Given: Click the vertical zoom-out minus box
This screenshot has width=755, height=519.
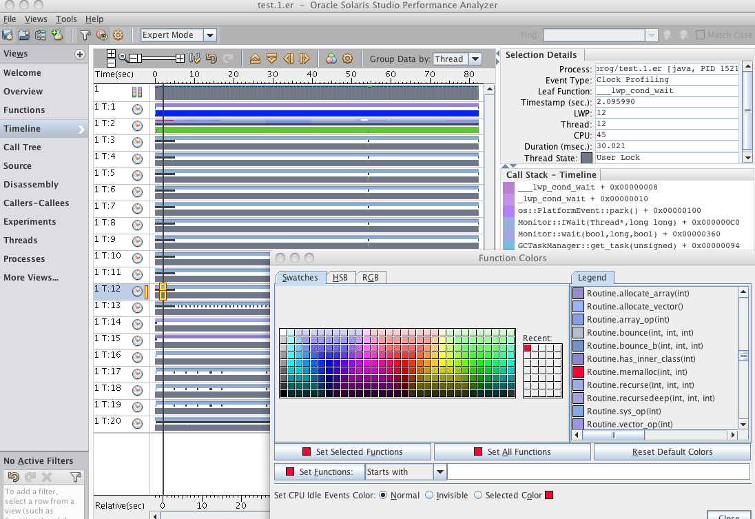Looking at the screenshot, I should click(111, 63).
